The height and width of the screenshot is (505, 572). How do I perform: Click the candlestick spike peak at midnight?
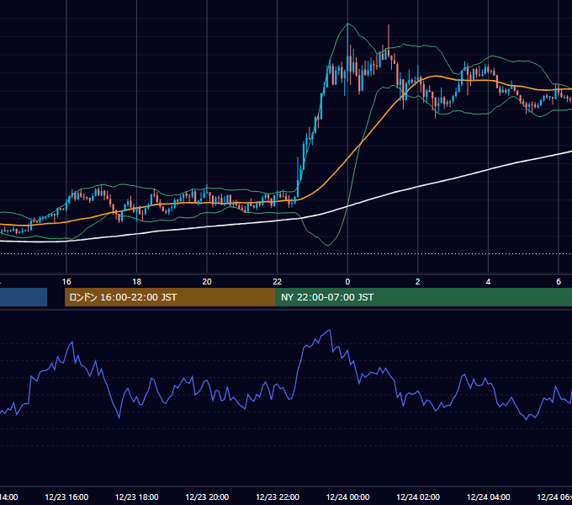pyautogui.click(x=347, y=24)
